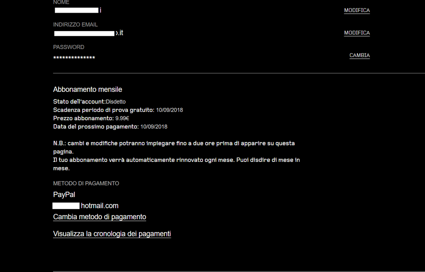Click the Abbonamento mensile heading
425x272 pixels.
[88, 89]
